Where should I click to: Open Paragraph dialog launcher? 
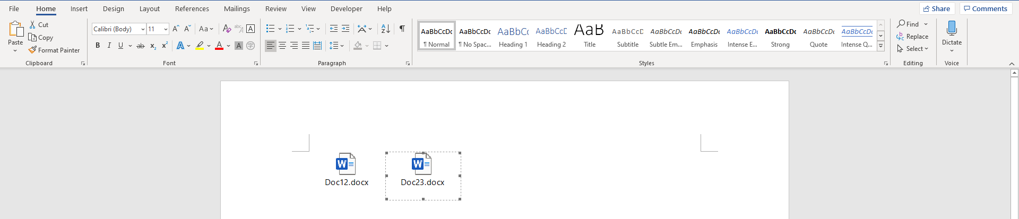408,64
